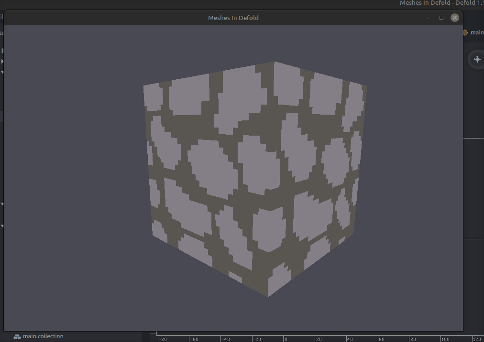484x342 pixels.
Task: Click the 0 mark on the bottom ruler
Action: [286, 339]
